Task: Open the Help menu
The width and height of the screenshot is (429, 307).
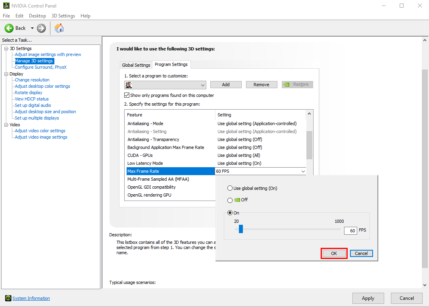Action: [85, 16]
